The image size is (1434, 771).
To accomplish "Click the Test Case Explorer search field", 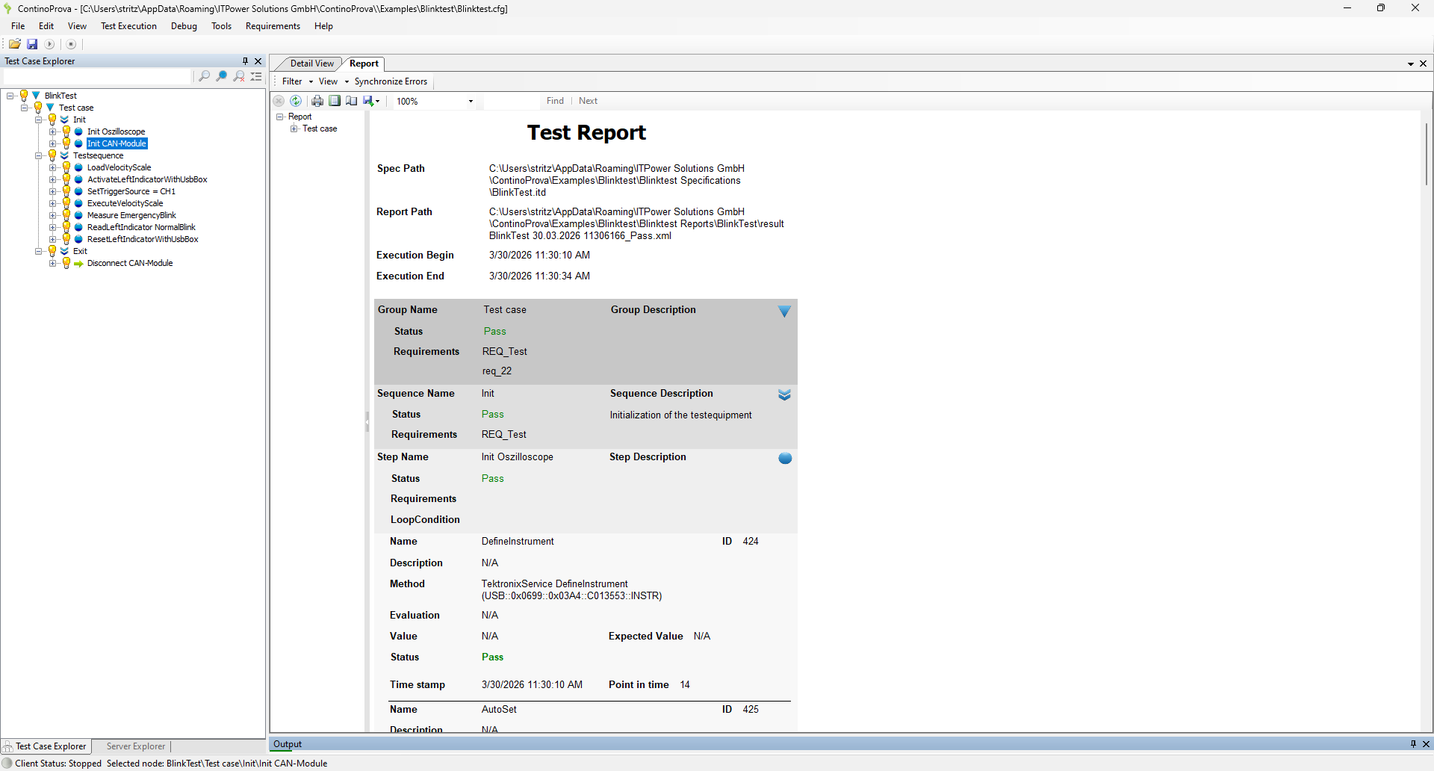I will [x=97, y=76].
